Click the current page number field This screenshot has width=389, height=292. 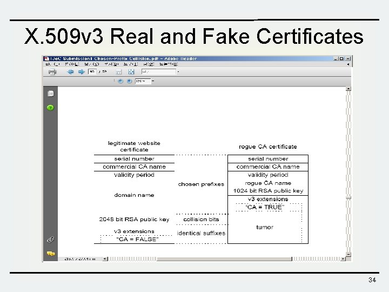(x=92, y=71)
